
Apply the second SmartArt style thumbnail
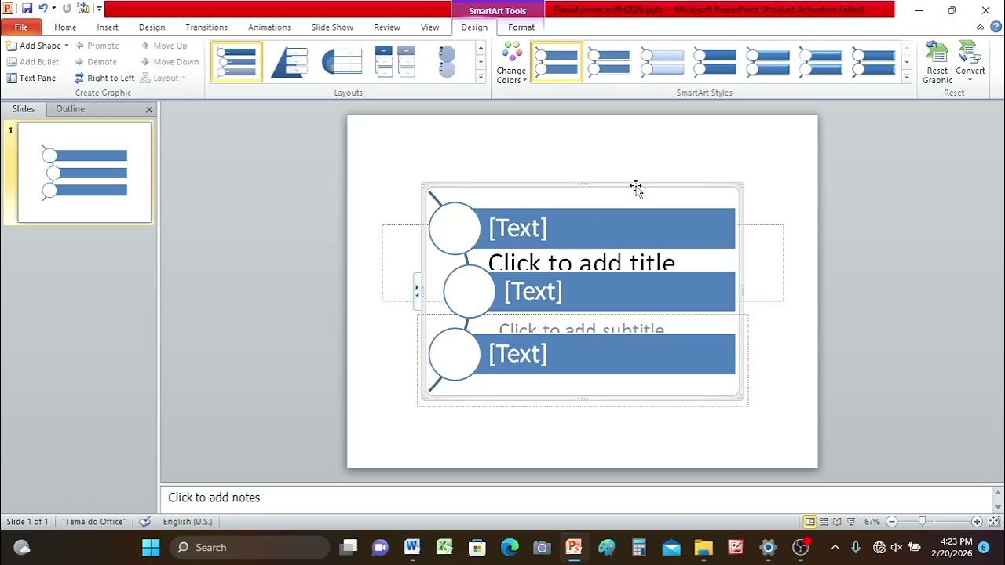[609, 62]
